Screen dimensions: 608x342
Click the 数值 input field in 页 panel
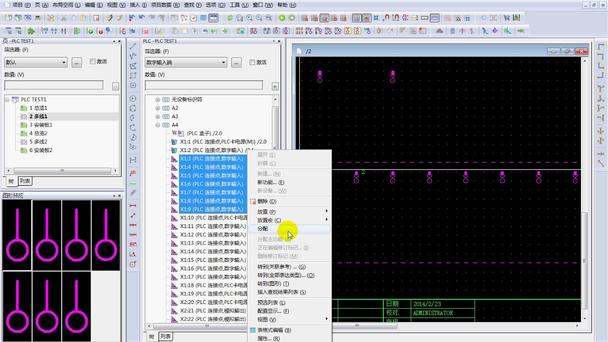point(54,85)
